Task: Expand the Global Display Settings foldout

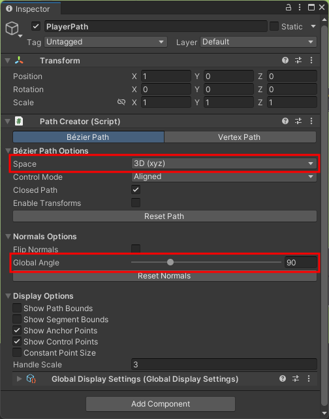Action: (19, 378)
